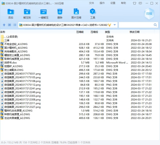Select file 挖土装配体.DWG
This screenshot has height=145, width=160.
14,70
